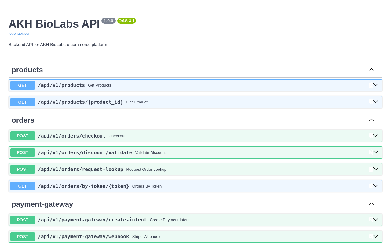This screenshot has width=391, height=244.
Task: Click POST button for payment-gateway/create-intent
Action: coord(23,220)
